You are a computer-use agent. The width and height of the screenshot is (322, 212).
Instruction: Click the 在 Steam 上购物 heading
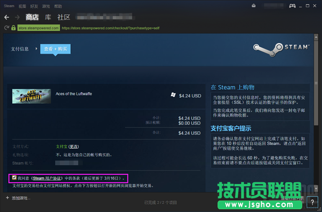(232, 88)
